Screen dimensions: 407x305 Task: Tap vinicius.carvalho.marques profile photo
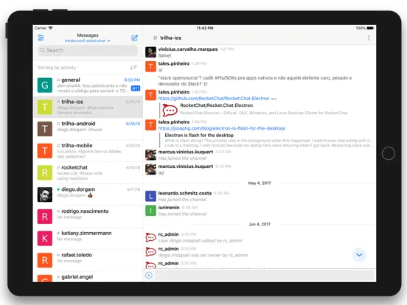click(x=150, y=52)
